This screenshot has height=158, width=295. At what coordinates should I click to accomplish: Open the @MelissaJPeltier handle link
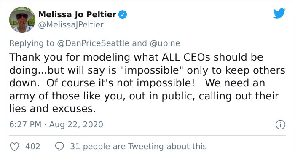click(x=71, y=25)
